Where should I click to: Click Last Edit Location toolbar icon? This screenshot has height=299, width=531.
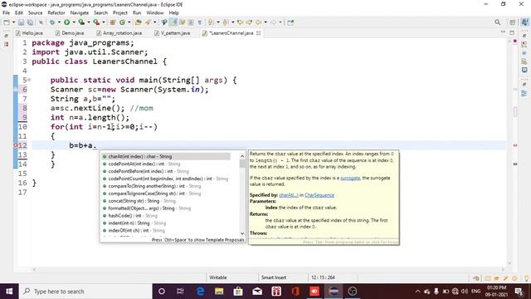(x=240, y=22)
